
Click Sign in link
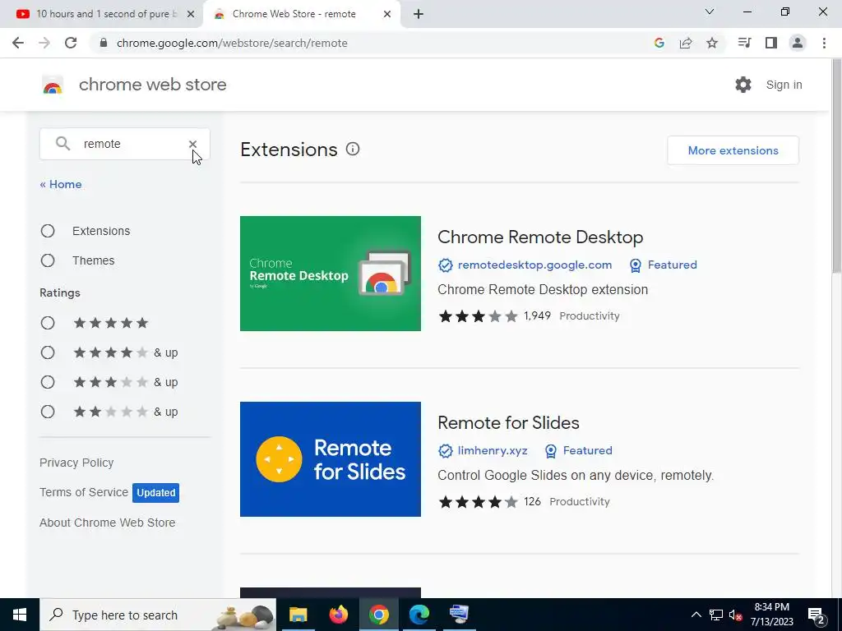[x=784, y=85]
